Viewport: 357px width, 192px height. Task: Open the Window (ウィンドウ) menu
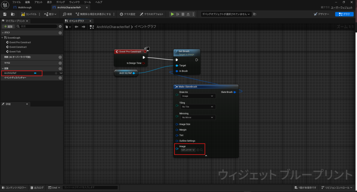(x=74, y=2)
